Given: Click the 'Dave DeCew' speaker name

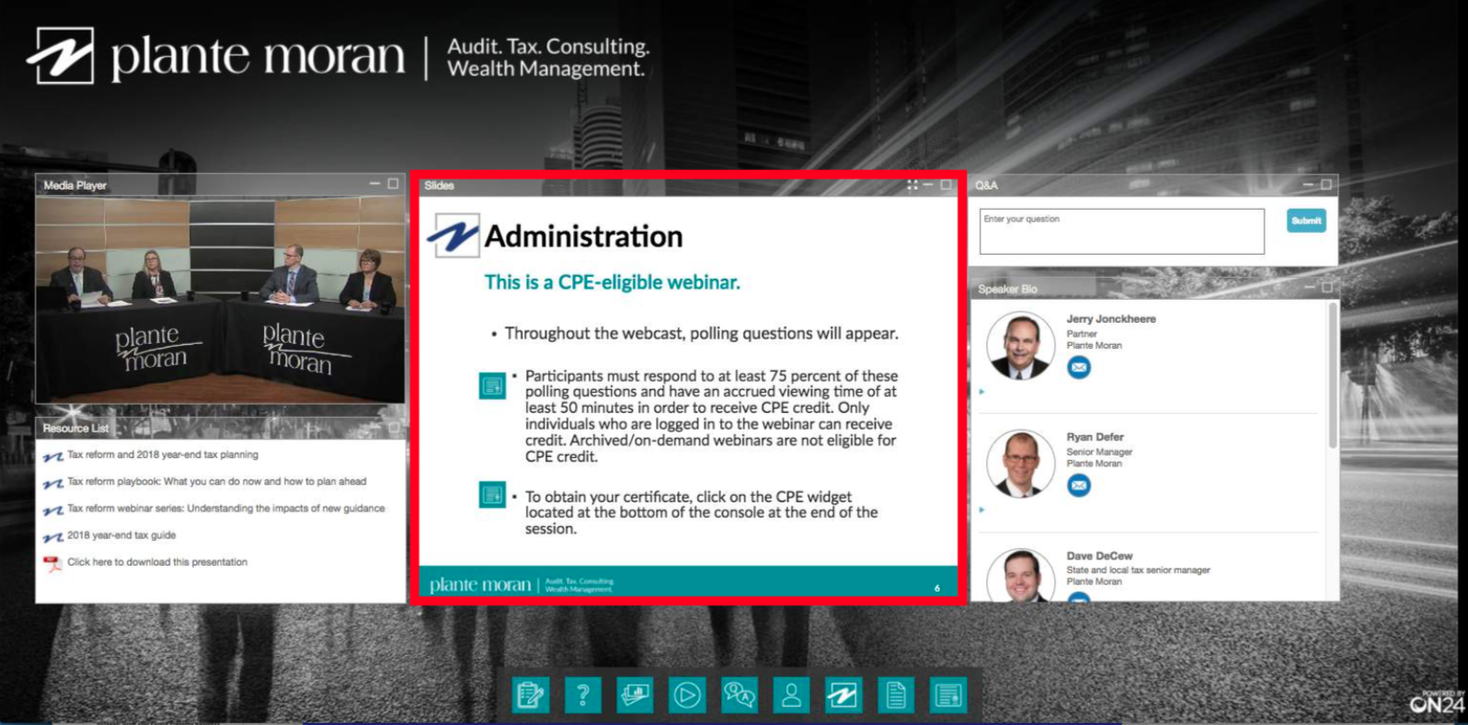Looking at the screenshot, I should coord(1100,556).
